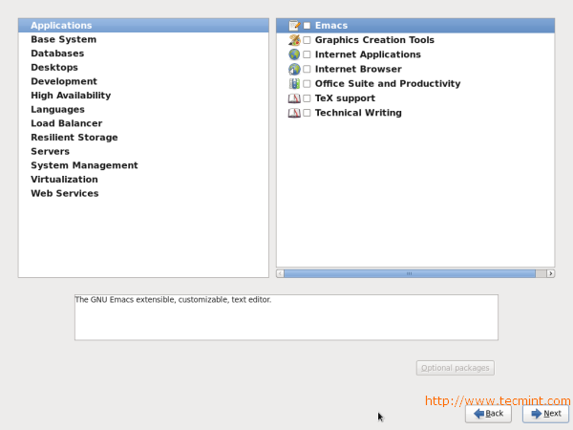Select the Base System category
The image size is (573, 430).
click(x=143, y=39)
